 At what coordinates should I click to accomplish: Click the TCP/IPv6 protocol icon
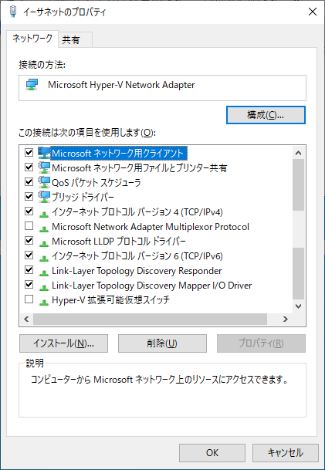click(x=44, y=258)
